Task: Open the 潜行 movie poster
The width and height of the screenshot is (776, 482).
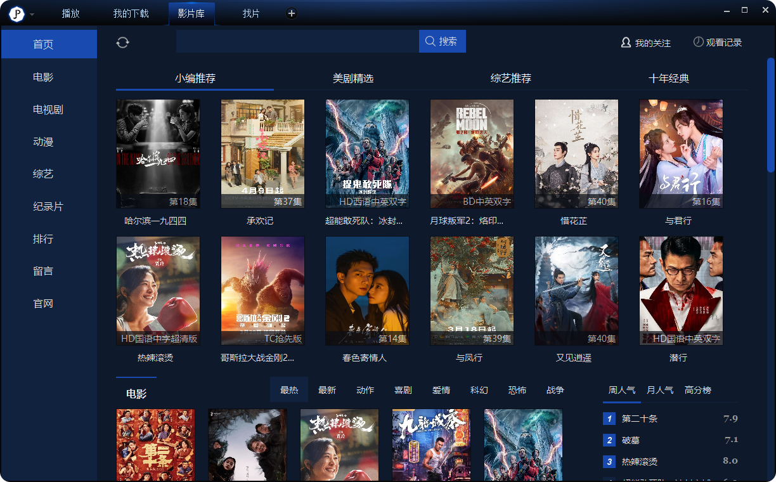Action: pos(681,290)
